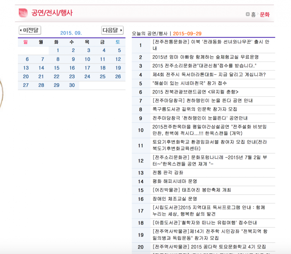Select September 23 in calendar
The image size is (291, 254).
click(72, 76)
